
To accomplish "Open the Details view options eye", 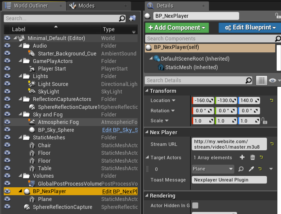I will (272, 80).
